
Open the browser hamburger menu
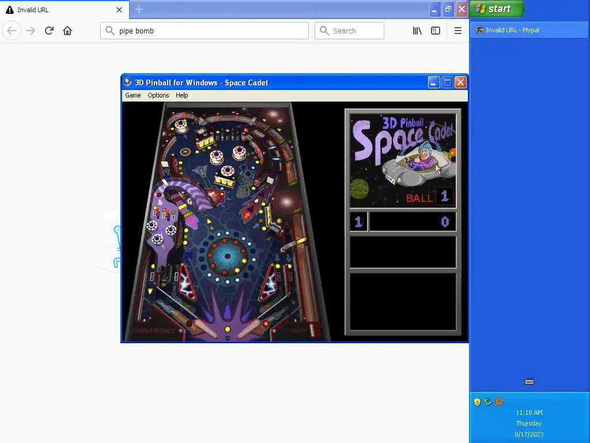(x=458, y=31)
